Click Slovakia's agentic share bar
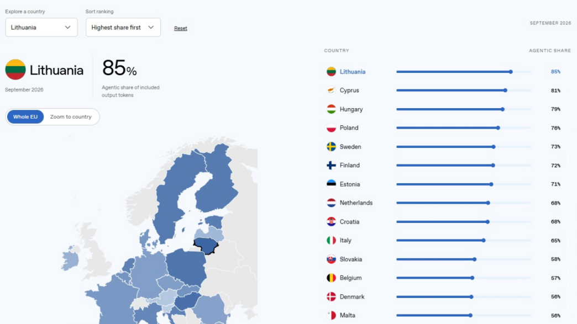Viewport: 577px width, 324px height. pos(464,259)
